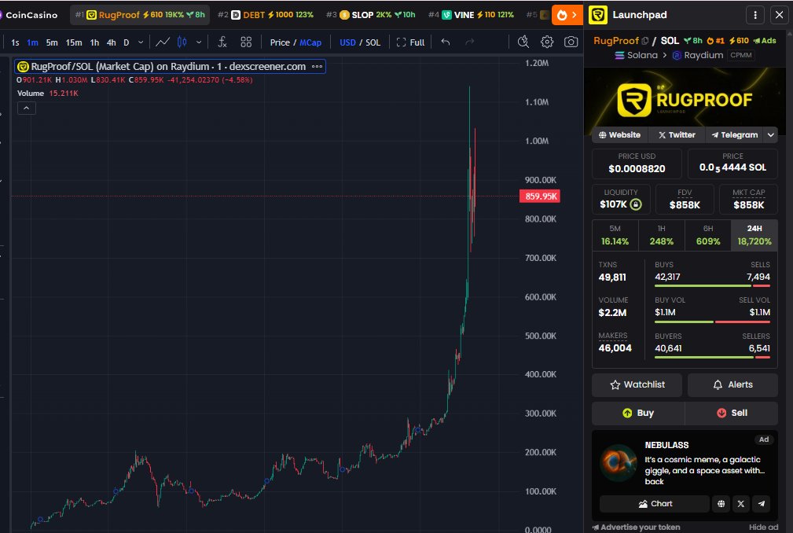Click the green Buy button

tap(637, 414)
